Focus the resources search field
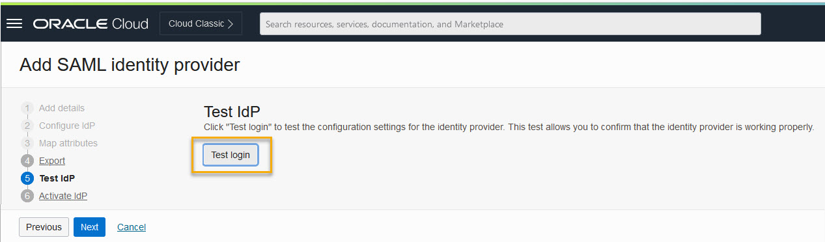 click(x=510, y=24)
